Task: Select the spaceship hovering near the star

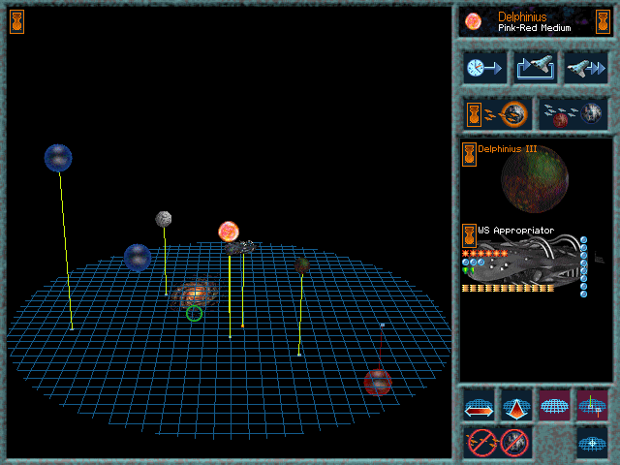Action: (x=240, y=248)
